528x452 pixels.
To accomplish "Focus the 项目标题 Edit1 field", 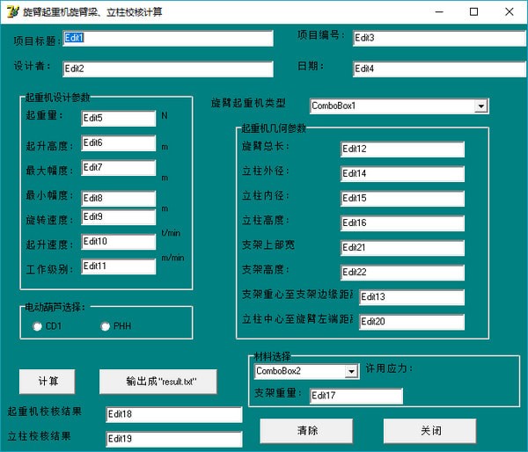I will pos(168,39).
